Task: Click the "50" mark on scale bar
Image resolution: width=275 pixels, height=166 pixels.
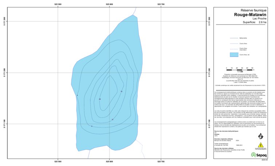Action: pyautogui.click(x=252, y=68)
